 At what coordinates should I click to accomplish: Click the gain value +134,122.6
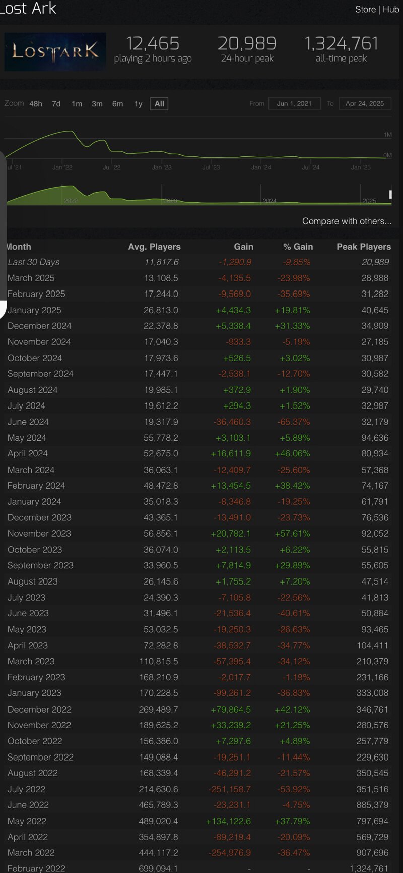228,821
